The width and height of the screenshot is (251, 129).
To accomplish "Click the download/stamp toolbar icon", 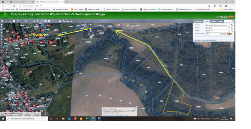I will coord(38,21).
